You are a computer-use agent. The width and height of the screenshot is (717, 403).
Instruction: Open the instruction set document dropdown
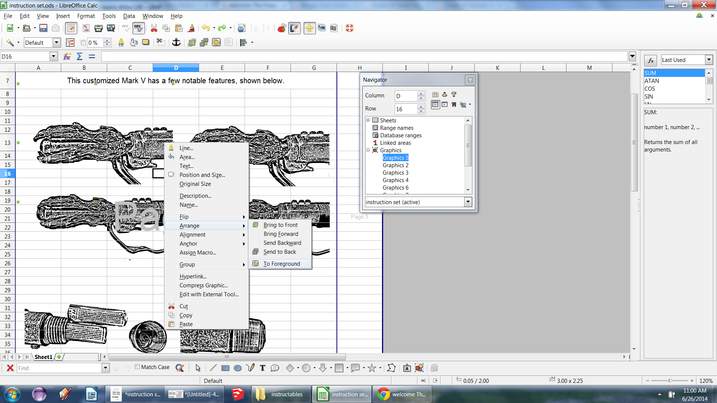tap(468, 202)
